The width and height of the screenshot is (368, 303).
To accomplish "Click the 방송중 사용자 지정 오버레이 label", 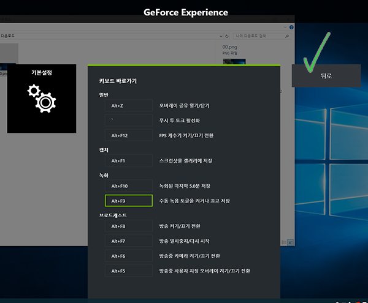I will [x=204, y=271].
